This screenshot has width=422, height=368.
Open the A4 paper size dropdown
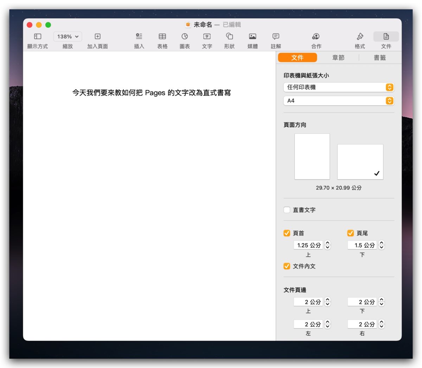[x=339, y=101]
